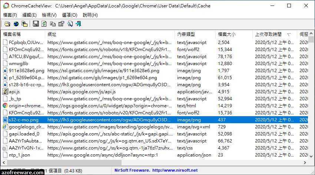Image resolution: width=315 pixels, height=175 pixels.
Task: Click text/css content type cell
Action: [185, 148]
